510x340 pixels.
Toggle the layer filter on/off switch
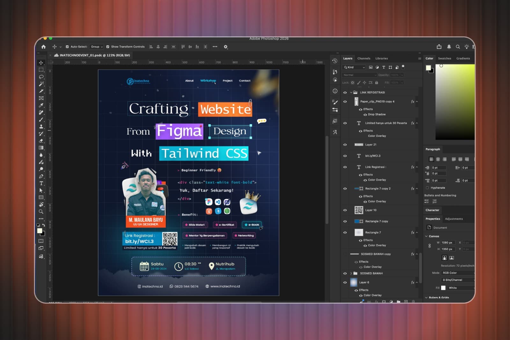403,67
